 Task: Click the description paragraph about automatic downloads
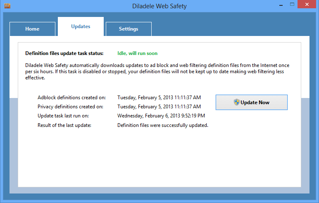(x=157, y=72)
